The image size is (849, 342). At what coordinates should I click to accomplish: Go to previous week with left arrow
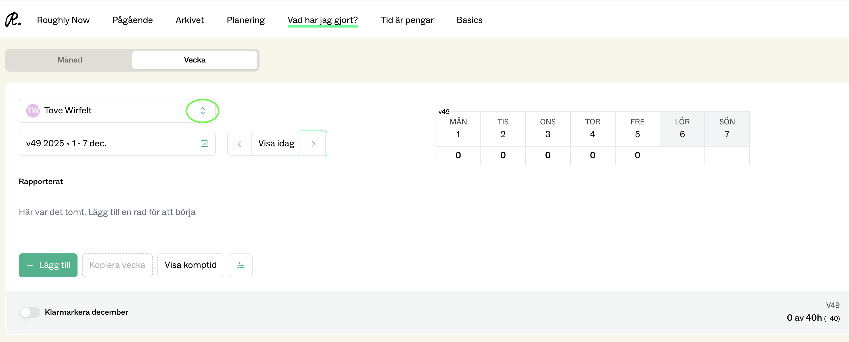coord(240,144)
